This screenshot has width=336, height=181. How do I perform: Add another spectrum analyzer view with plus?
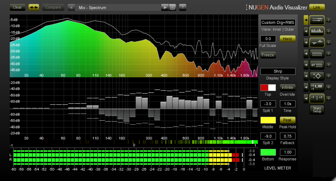328,31
